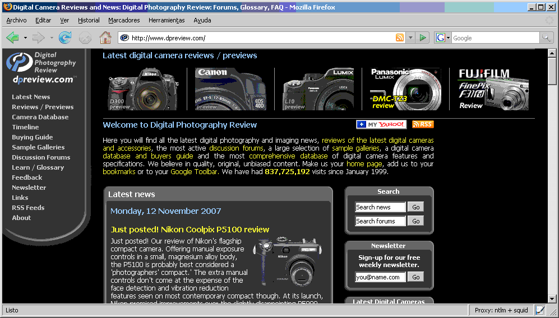Open the About sidebar link

click(21, 218)
